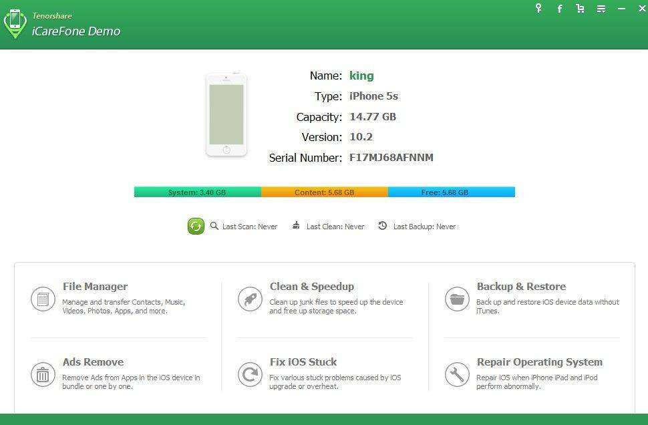Click the Last Backup clock icon
Viewport: 648px width, 425px height.
click(x=383, y=226)
